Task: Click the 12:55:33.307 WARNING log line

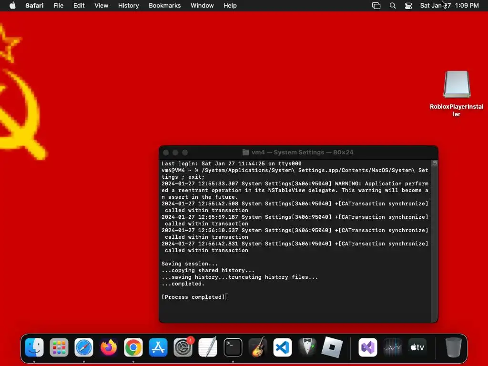Action: tap(295, 190)
